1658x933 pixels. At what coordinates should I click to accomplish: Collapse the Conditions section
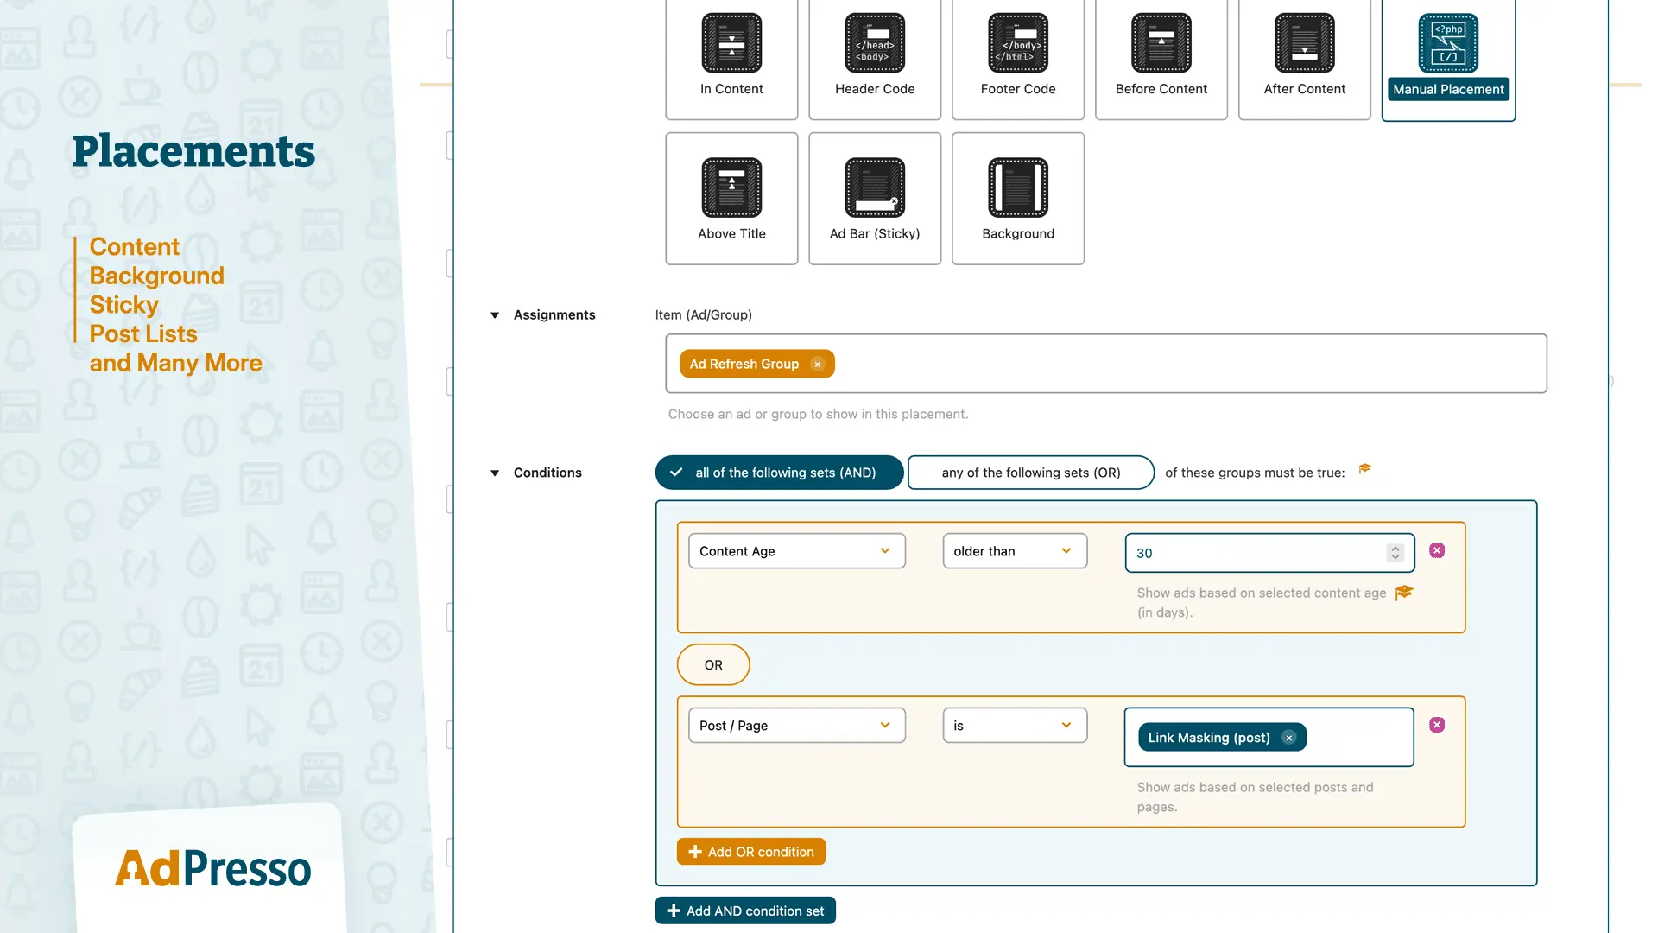point(495,473)
